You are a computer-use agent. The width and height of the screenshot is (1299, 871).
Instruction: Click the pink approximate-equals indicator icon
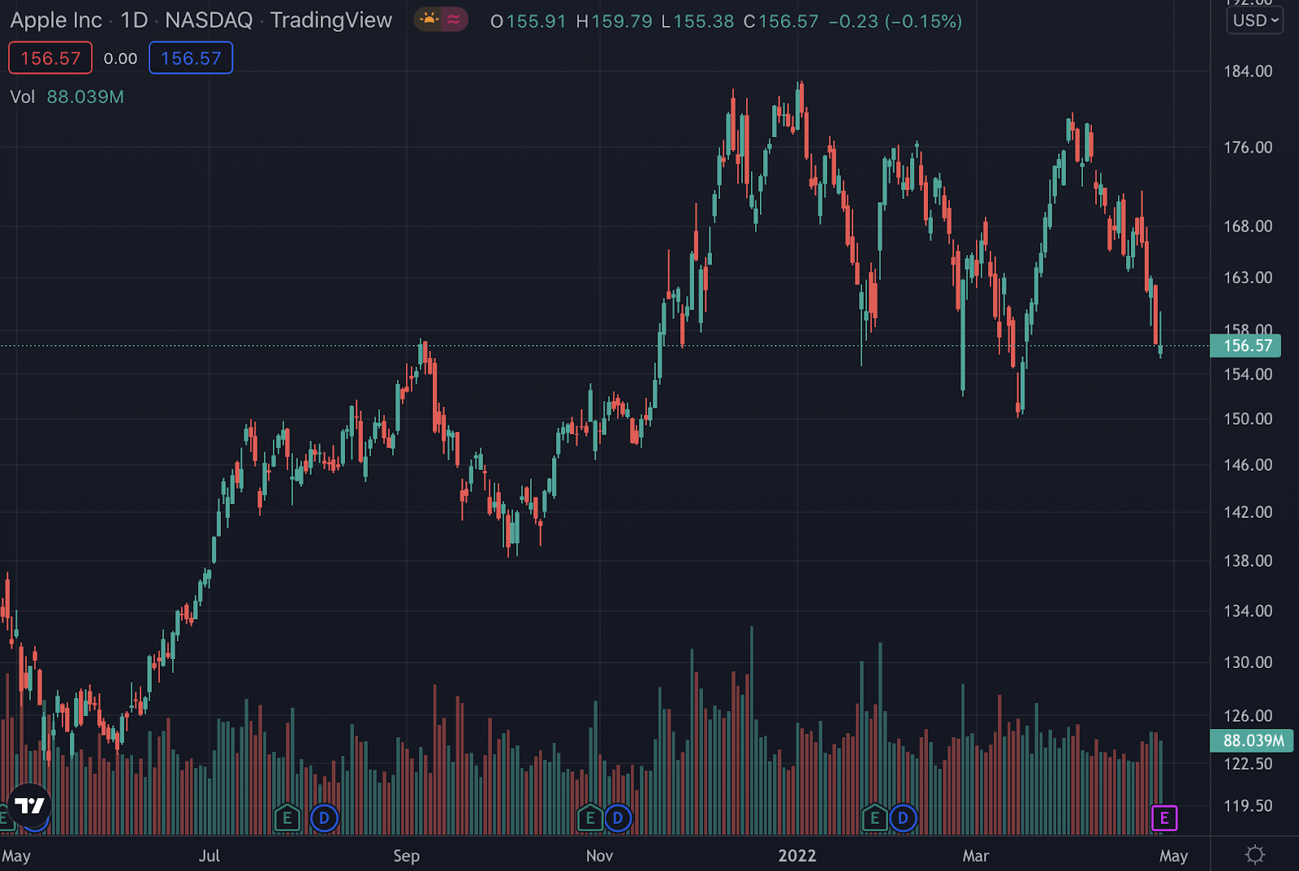pyautogui.click(x=454, y=19)
